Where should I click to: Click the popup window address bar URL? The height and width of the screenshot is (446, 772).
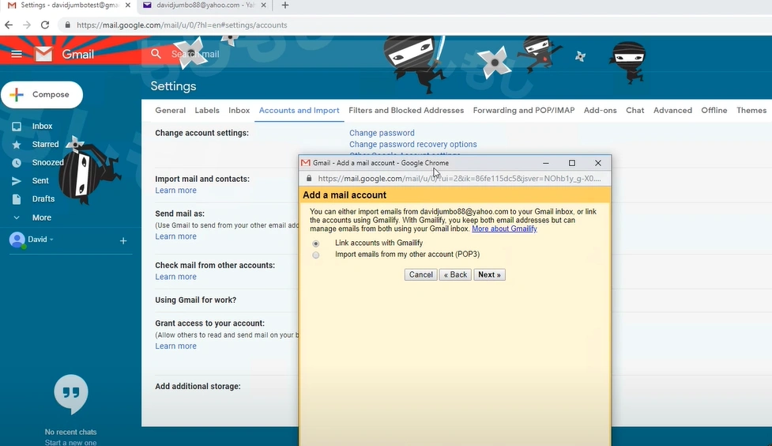coord(459,179)
